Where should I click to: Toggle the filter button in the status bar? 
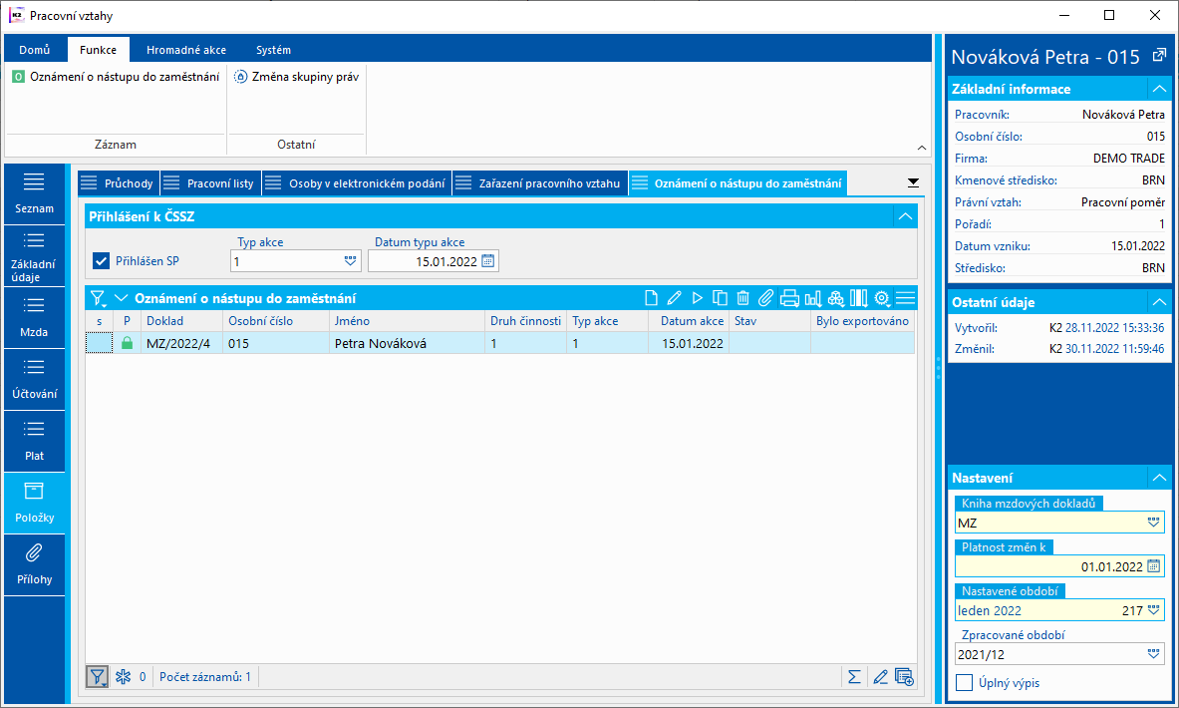(x=97, y=677)
